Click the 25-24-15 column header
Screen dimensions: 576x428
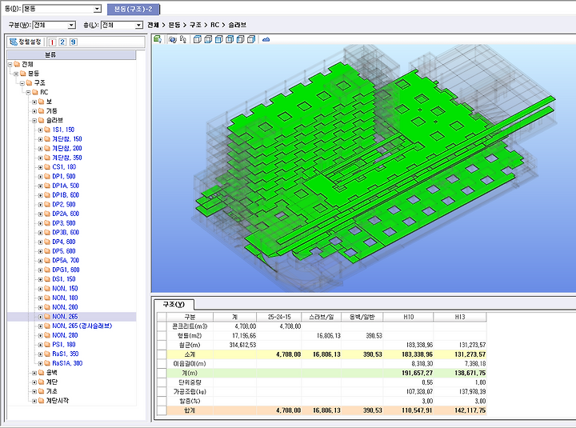click(279, 317)
